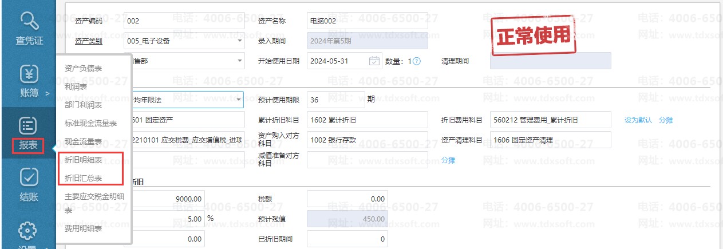Click the 资产名称 input field with 电脑002
The image size is (723, 249).
point(367,21)
